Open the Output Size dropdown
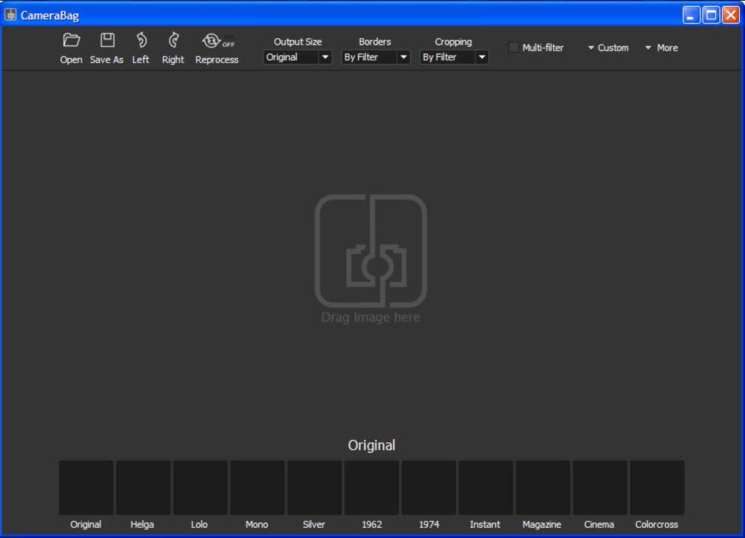745x538 pixels. point(297,57)
